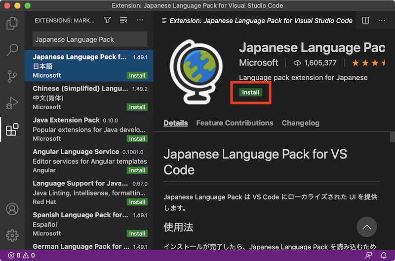Image resolution: width=395 pixels, height=261 pixels.
Task: Open the Source Control view
Action: tap(12, 76)
